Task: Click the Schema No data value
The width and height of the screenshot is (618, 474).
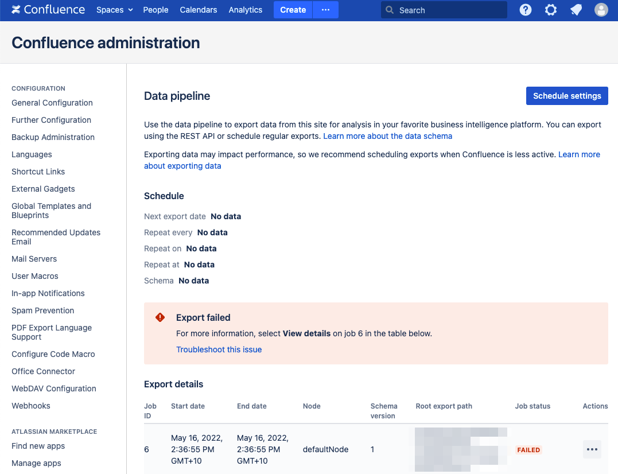Action: click(x=193, y=281)
